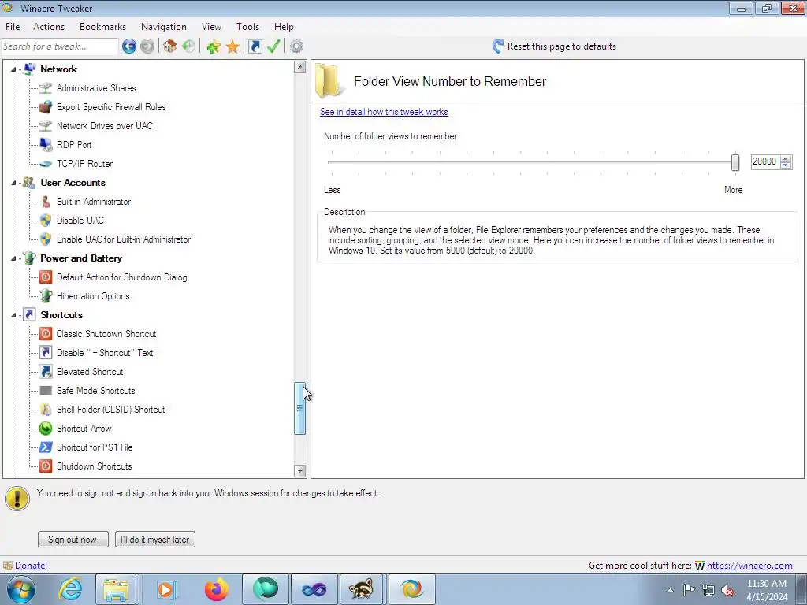Click the tree scrollbar up arrow
This screenshot has width=807, height=605.
click(x=300, y=67)
